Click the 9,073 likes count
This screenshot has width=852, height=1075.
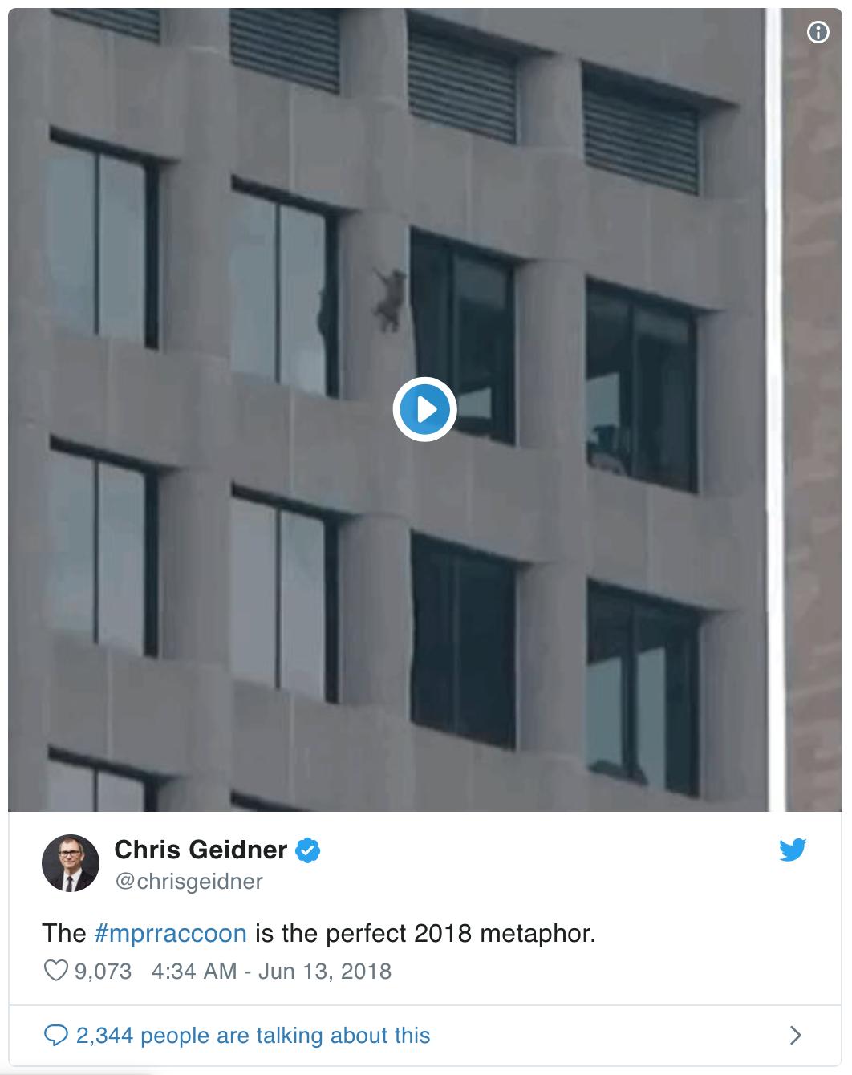103,971
